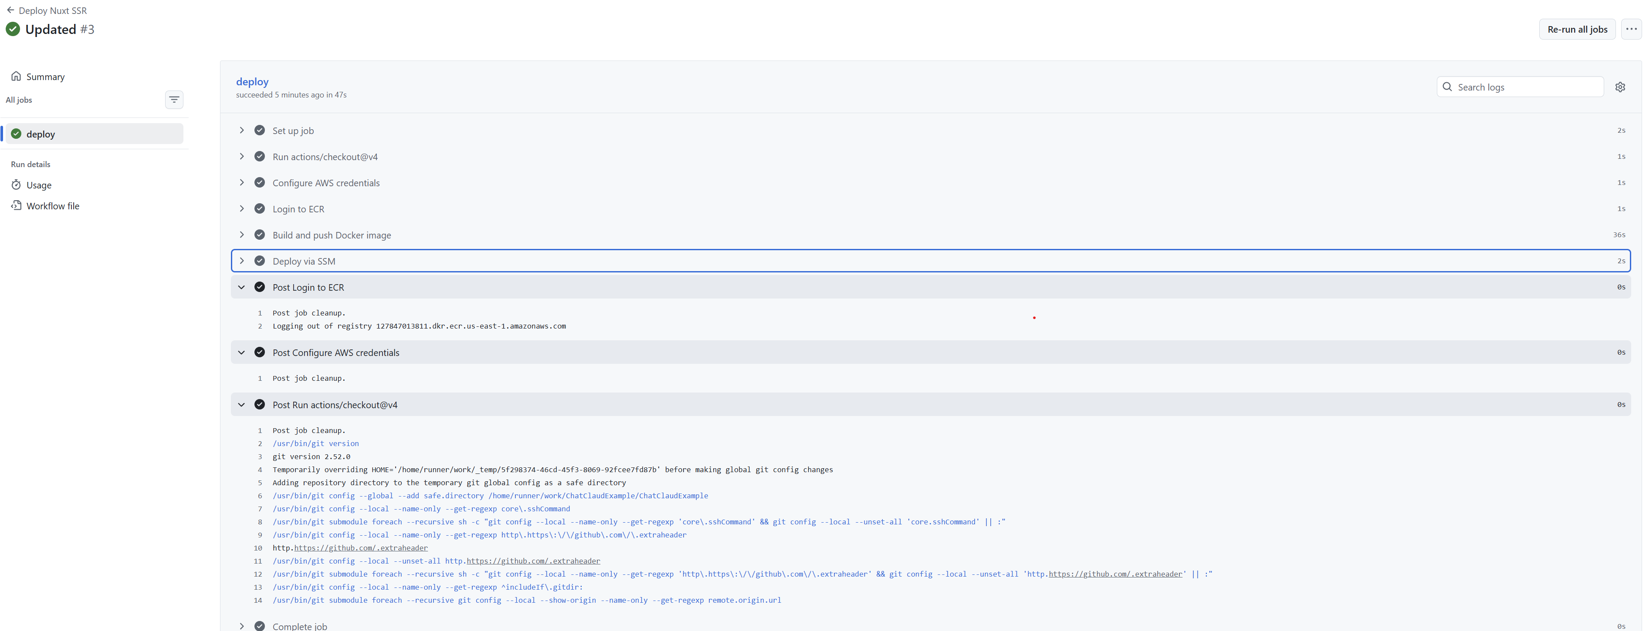Collapse the Post Run actions/checkout@v4 step
The width and height of the screenshot is (1646, 631).
pos(241,405)
